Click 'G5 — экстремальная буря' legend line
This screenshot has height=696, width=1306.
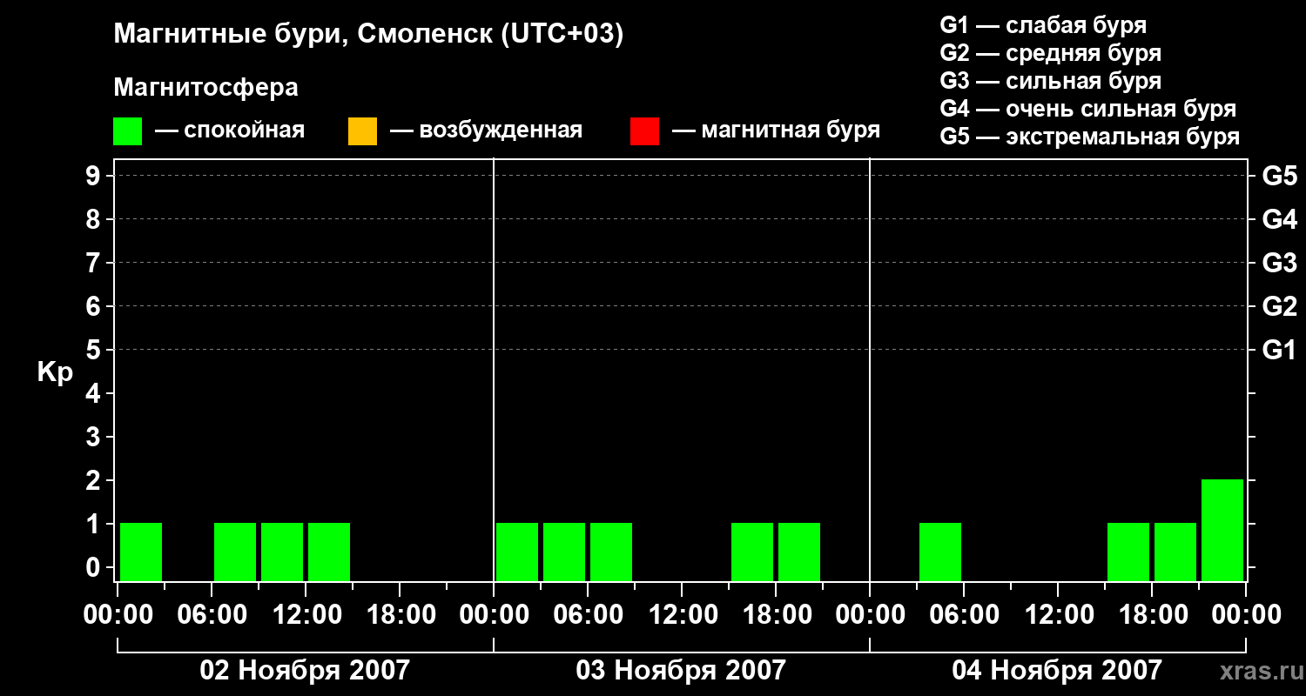[x=1090, y=137]
